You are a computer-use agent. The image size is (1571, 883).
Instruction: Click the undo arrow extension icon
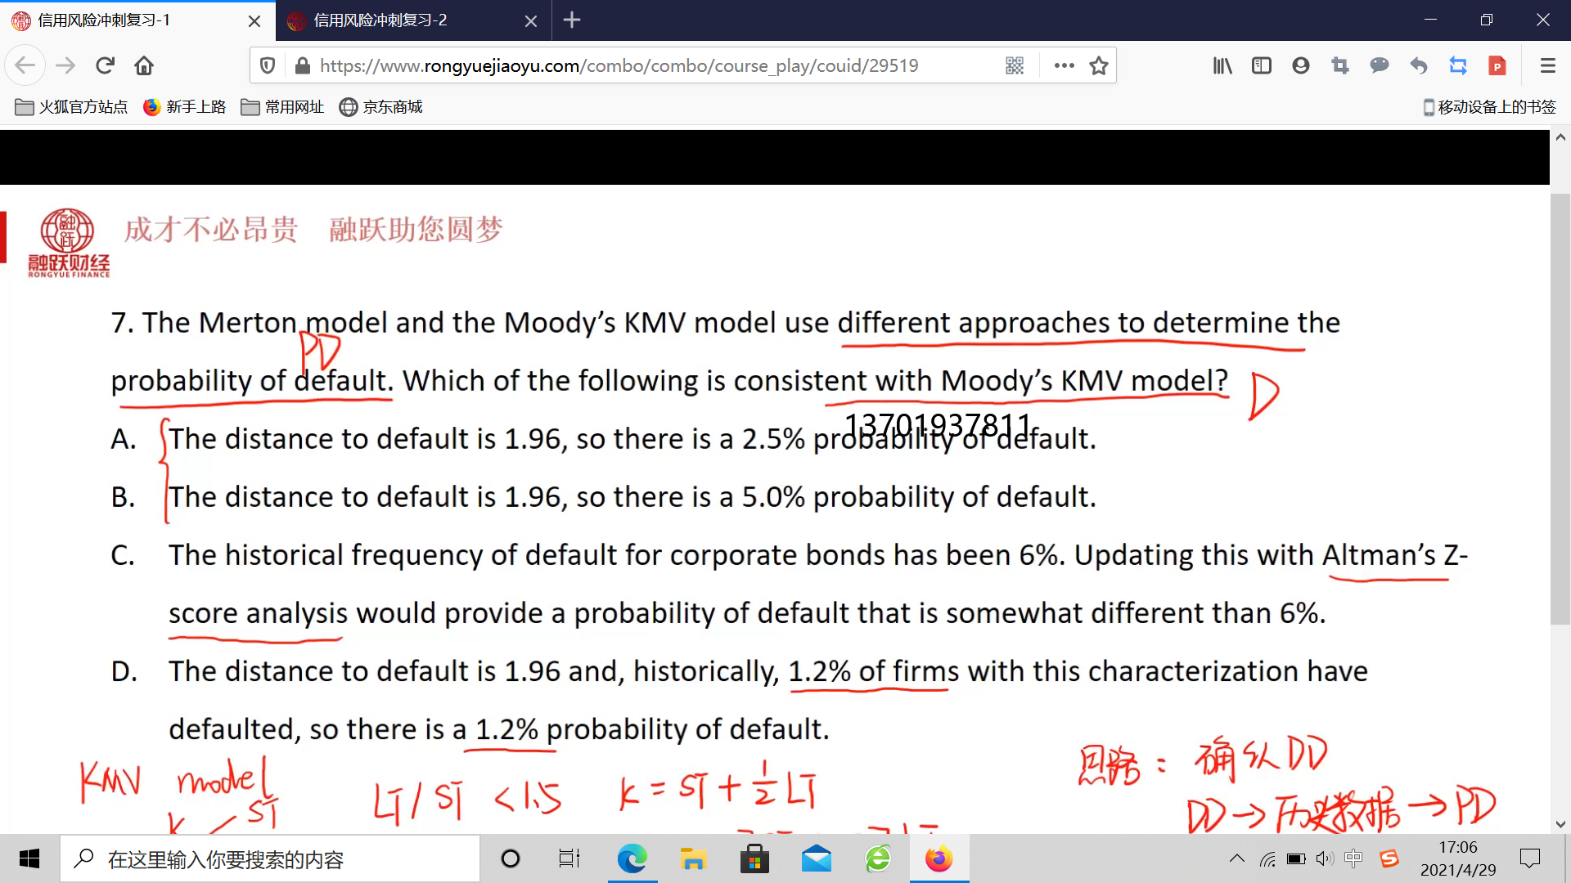coord(1419,65)
